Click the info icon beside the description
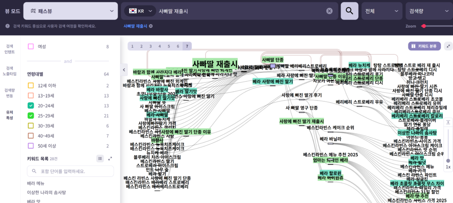Viewport: 453px width, 203px height. coord(8,26)
